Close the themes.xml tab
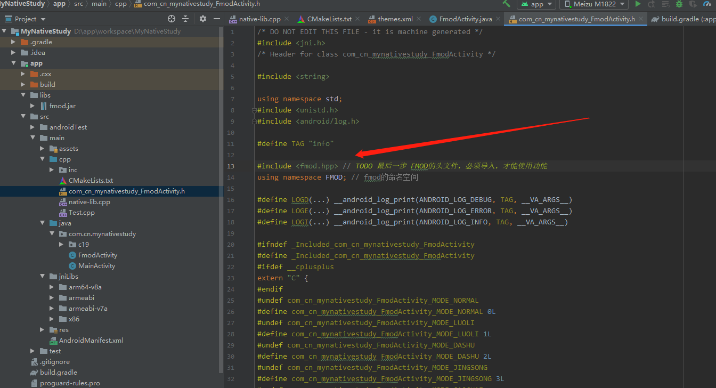Image resolution: width=716 pixels, height=388 pixels. tap(418, 19)
